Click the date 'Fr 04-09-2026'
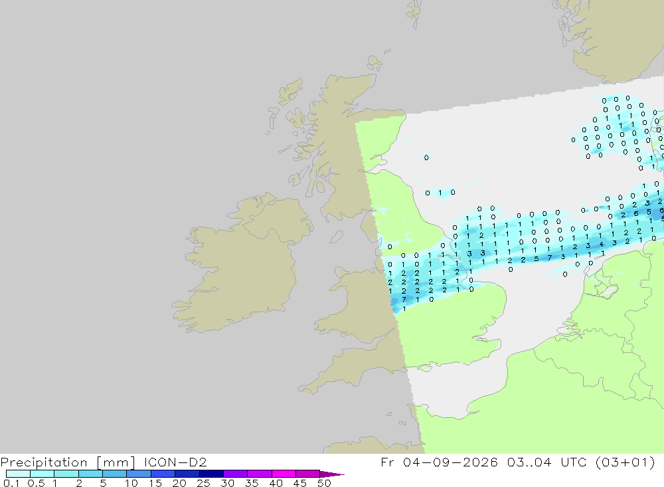 point(439,462)
